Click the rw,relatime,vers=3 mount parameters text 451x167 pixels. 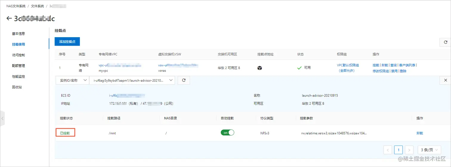pos(334,133)
